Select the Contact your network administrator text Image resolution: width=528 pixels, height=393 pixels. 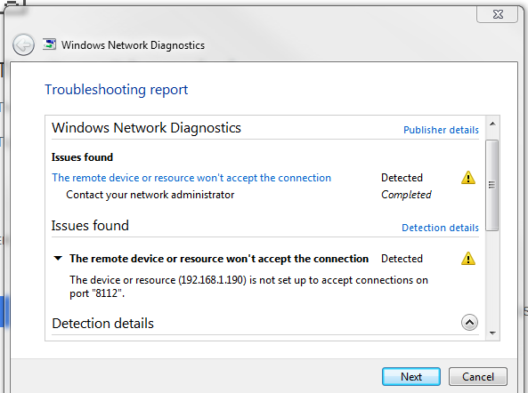[150, 195]
